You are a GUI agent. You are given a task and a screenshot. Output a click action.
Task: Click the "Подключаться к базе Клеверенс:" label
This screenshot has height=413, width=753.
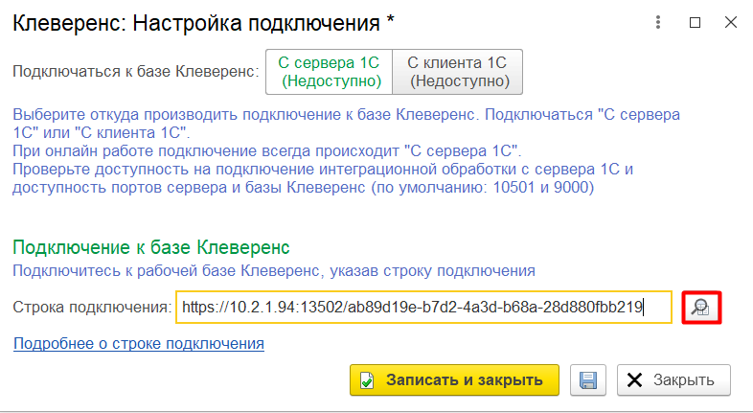point(135,72)
